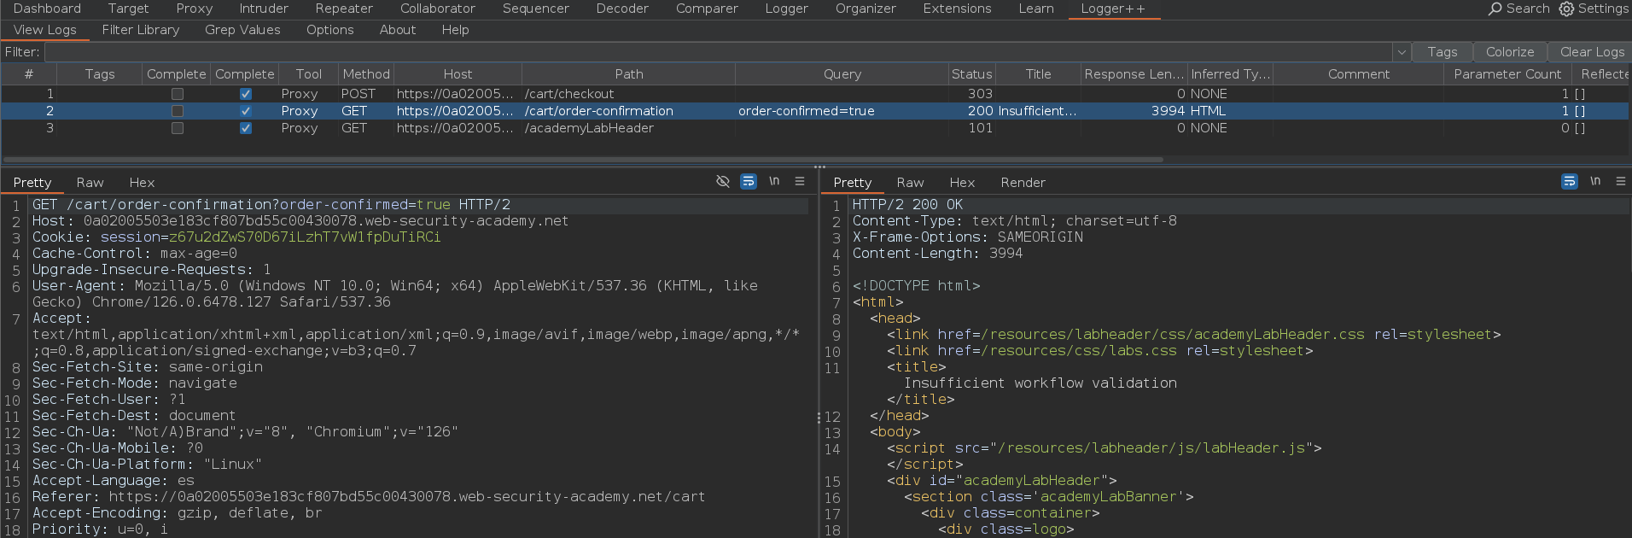Sort by the Host column header
The width and height of the screenshot is (1632, 538).
point(458,74)
